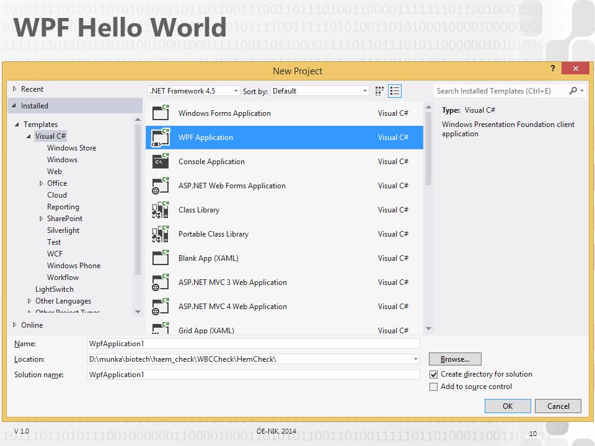The height and width of the screenshot is (446, 595).
Task: Select Windows Phone in the tree
Action: click(x=74, y=266)
